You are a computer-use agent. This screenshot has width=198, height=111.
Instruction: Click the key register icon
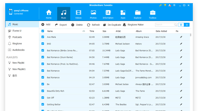point(160,5)
